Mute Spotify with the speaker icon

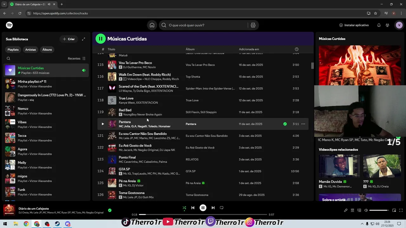click(x=366, y=210)
